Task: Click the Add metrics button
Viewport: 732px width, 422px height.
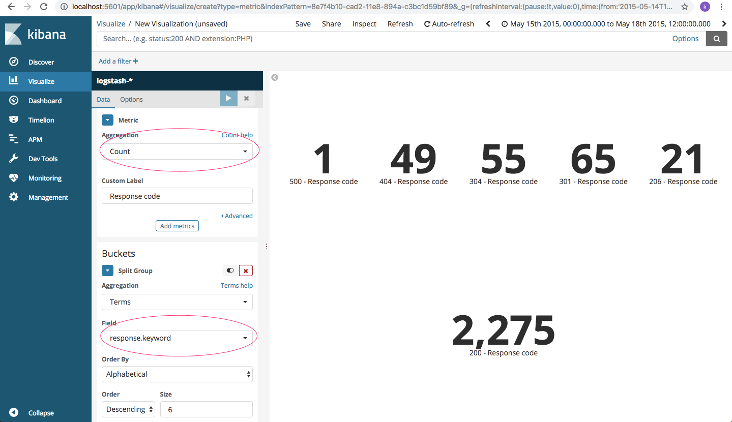Action: click(x=177, y=225)
